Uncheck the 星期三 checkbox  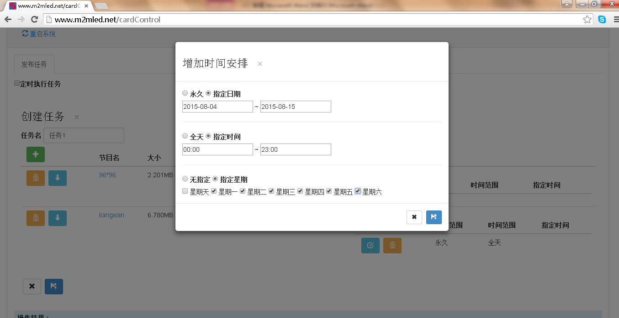tap(271, 191)
